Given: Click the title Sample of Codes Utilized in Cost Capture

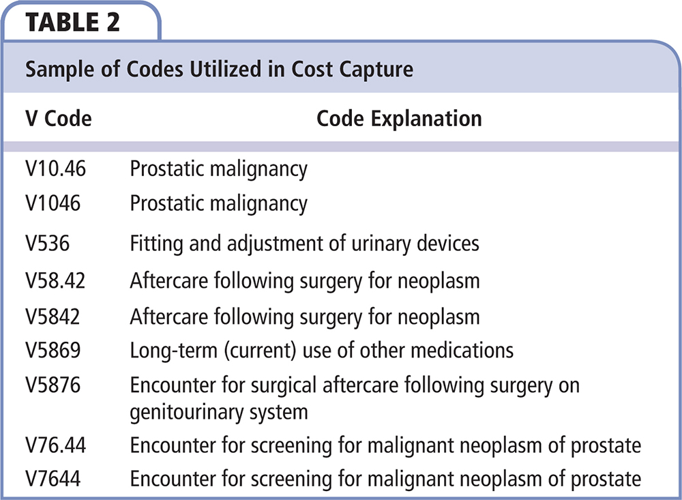Looking at the screenshot, I should pos(220,70).
